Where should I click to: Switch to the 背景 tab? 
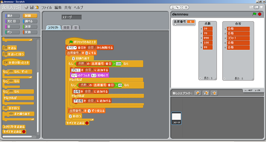(x=67, y=28)
